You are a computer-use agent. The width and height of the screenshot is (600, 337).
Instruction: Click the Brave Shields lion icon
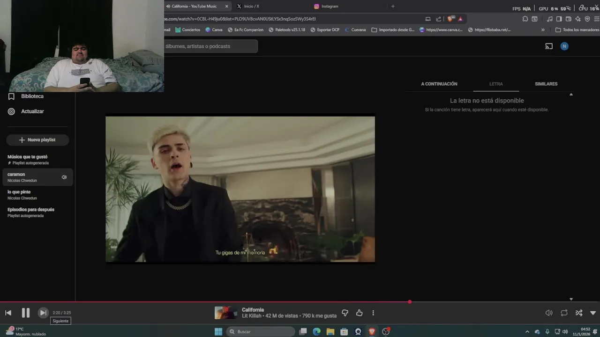point(451,19)
